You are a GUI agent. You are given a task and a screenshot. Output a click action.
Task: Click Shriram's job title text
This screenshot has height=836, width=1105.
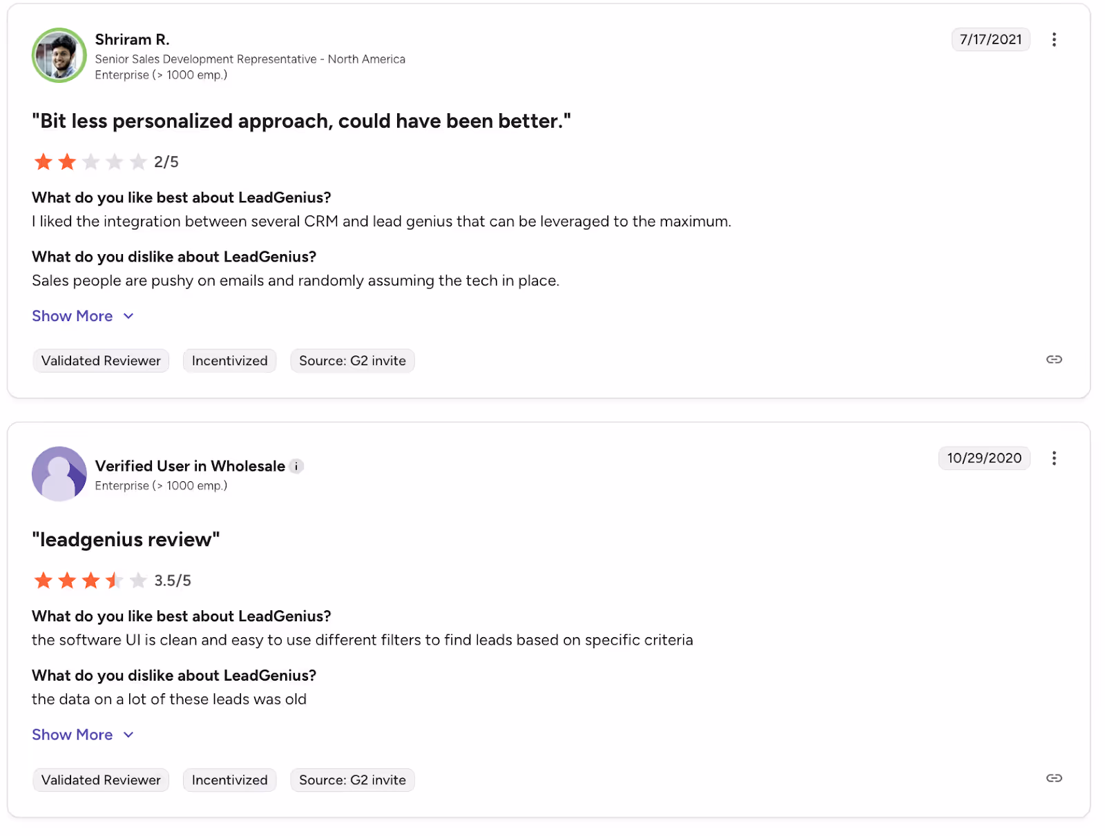[x=250, y=59]
